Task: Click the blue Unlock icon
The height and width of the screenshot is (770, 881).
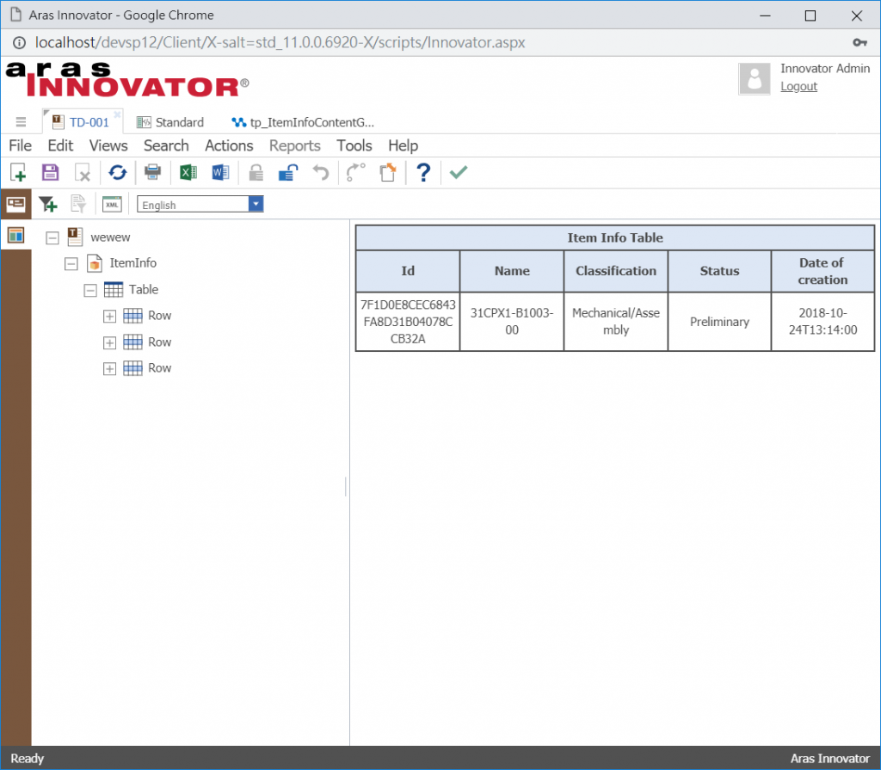Action: click(288, 173)
